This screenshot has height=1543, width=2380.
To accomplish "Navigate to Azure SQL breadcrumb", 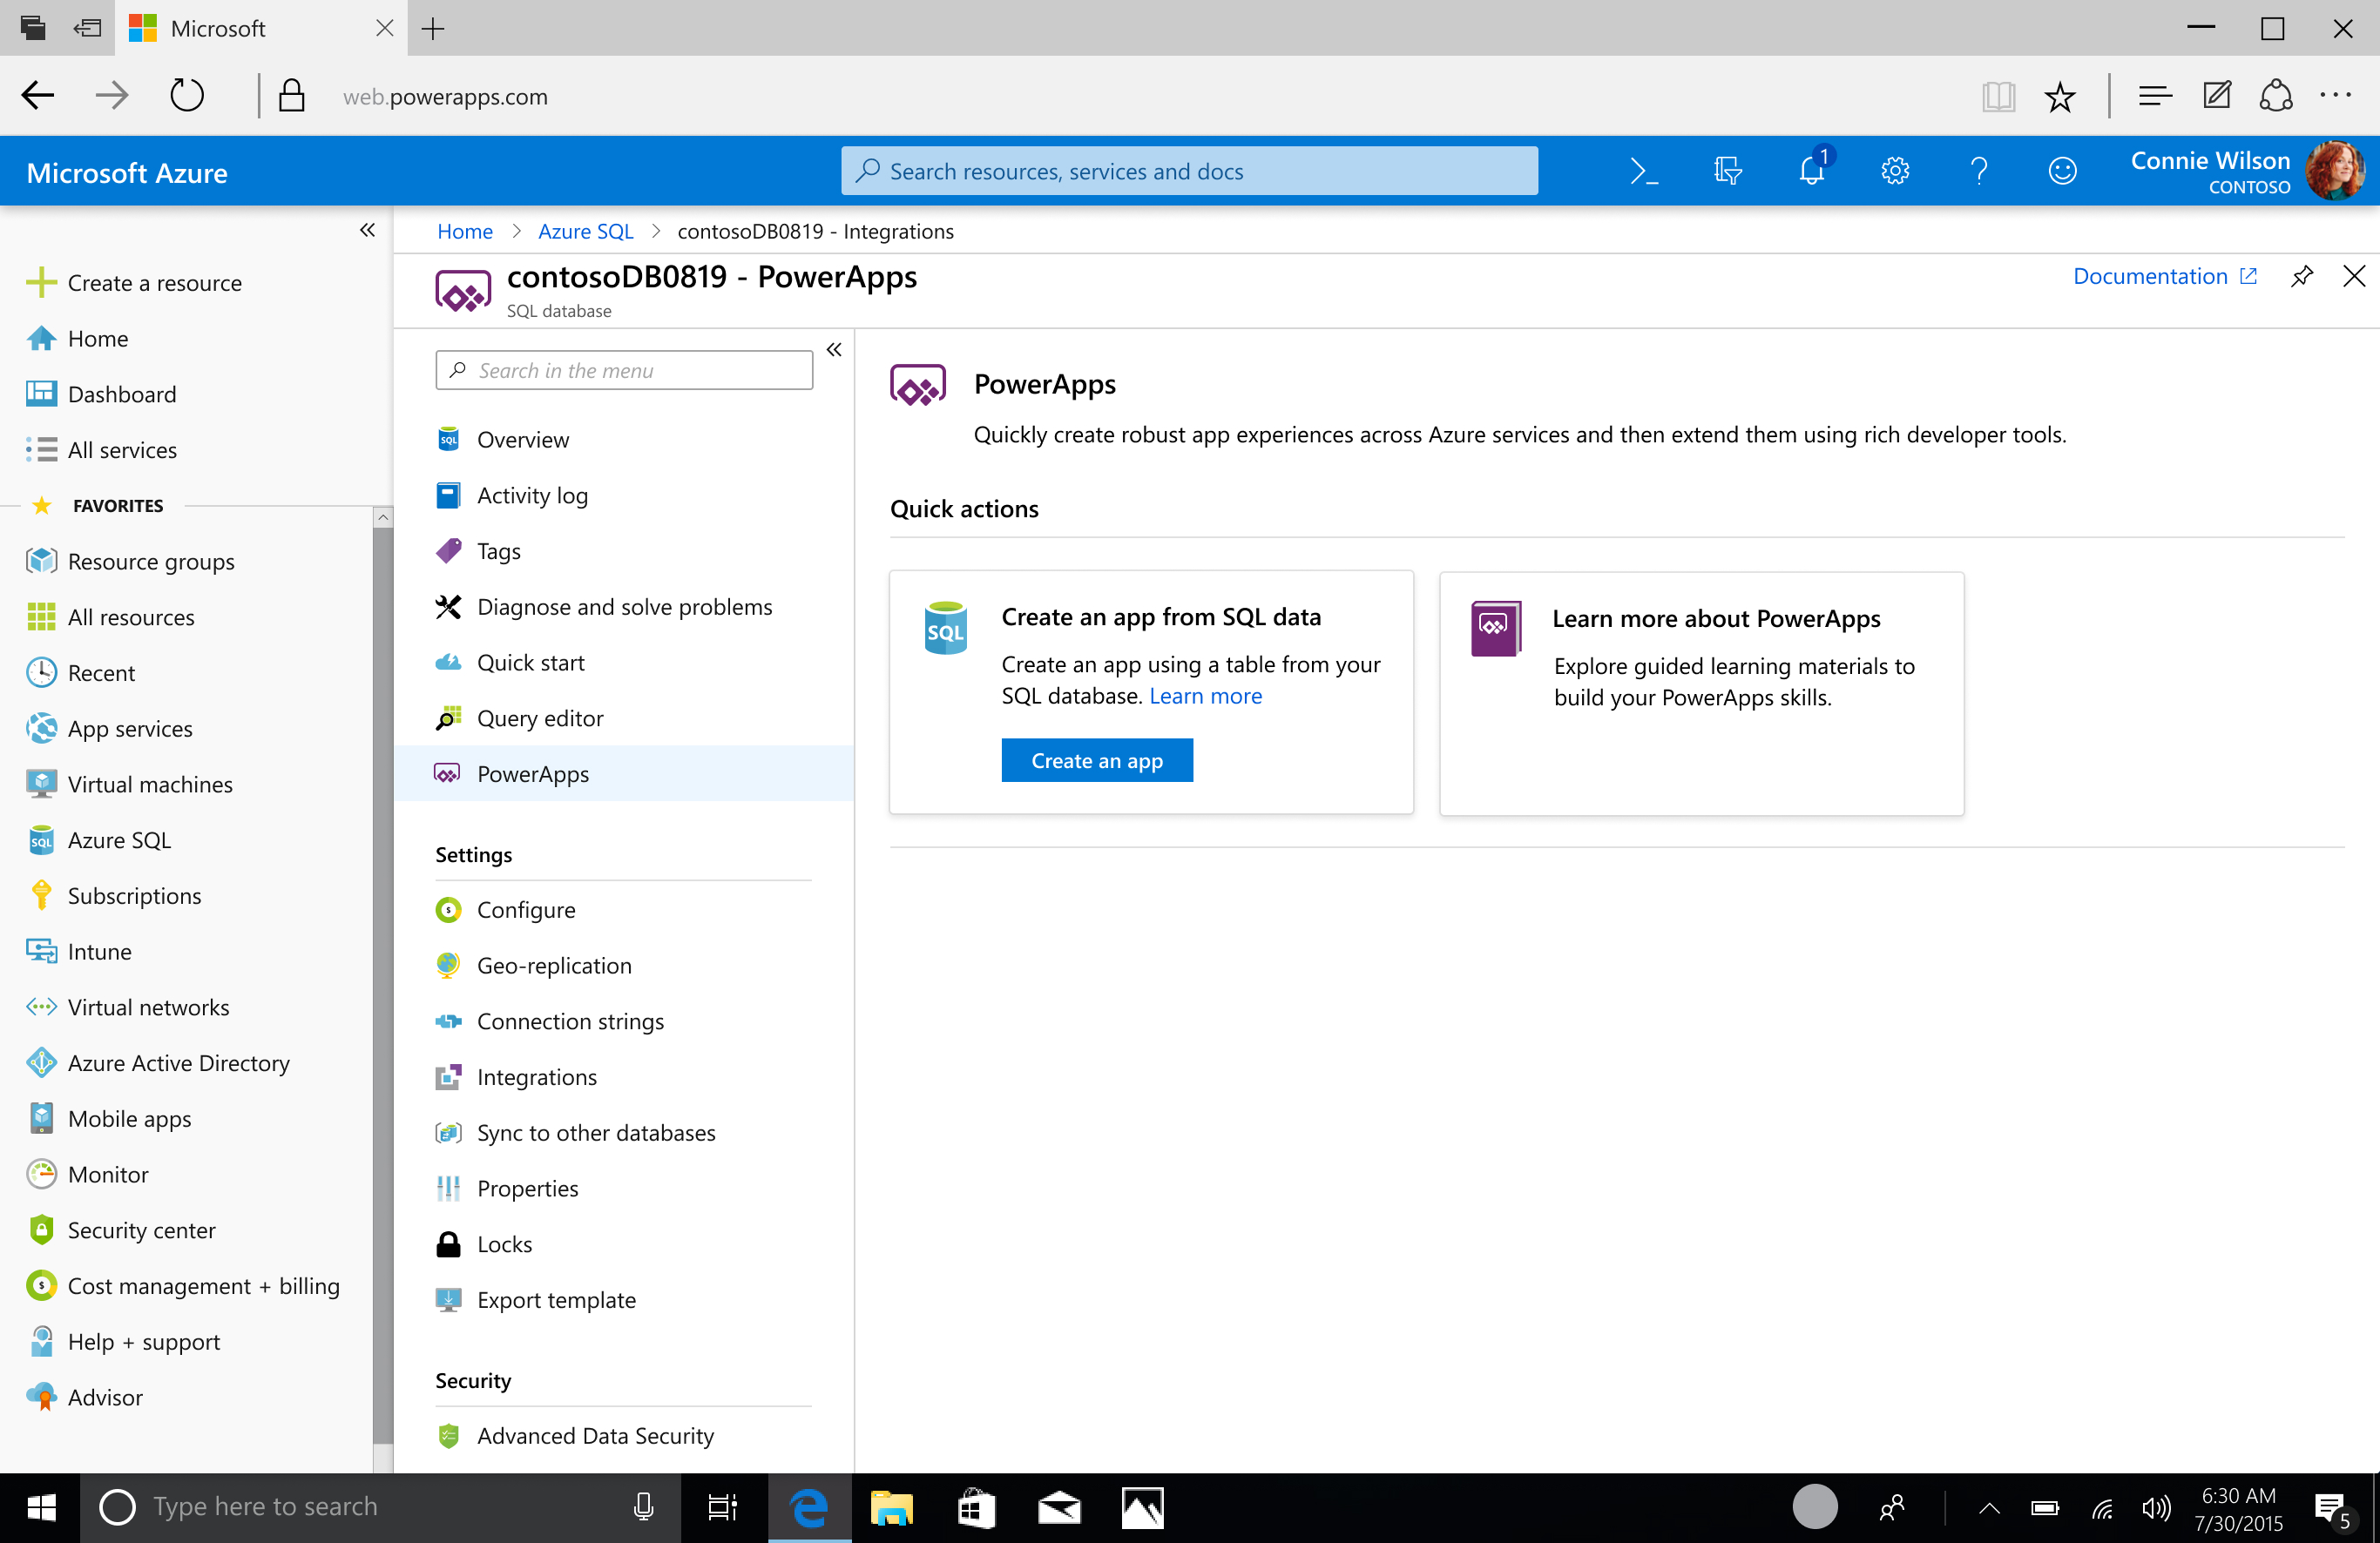I will coord(585,232).
